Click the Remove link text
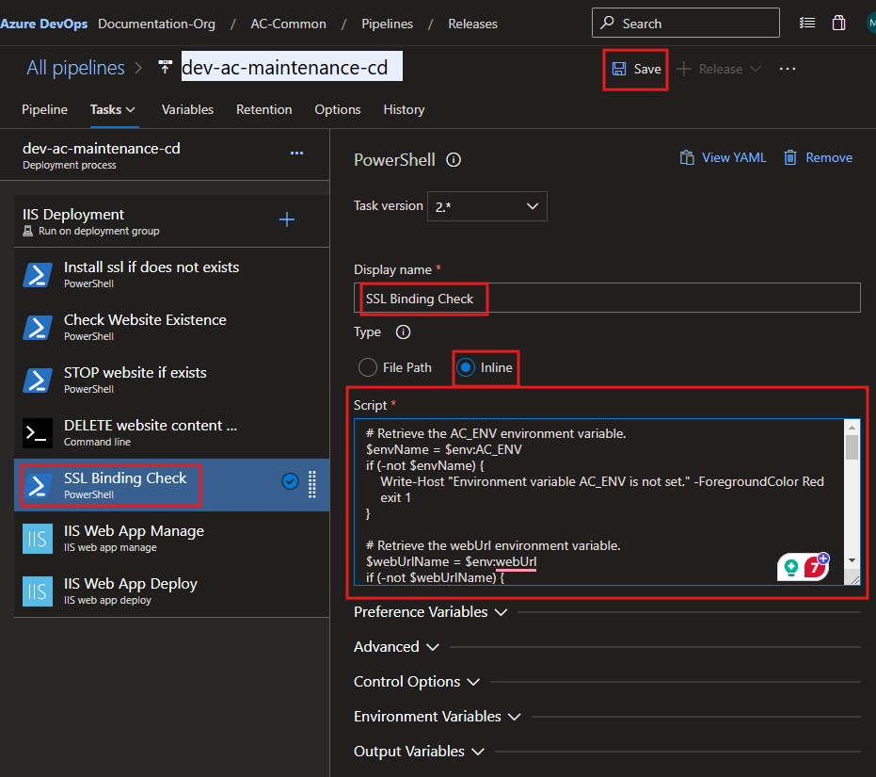Image resolution: width=876 pixels, height=777 pixels. click(829, 157)
